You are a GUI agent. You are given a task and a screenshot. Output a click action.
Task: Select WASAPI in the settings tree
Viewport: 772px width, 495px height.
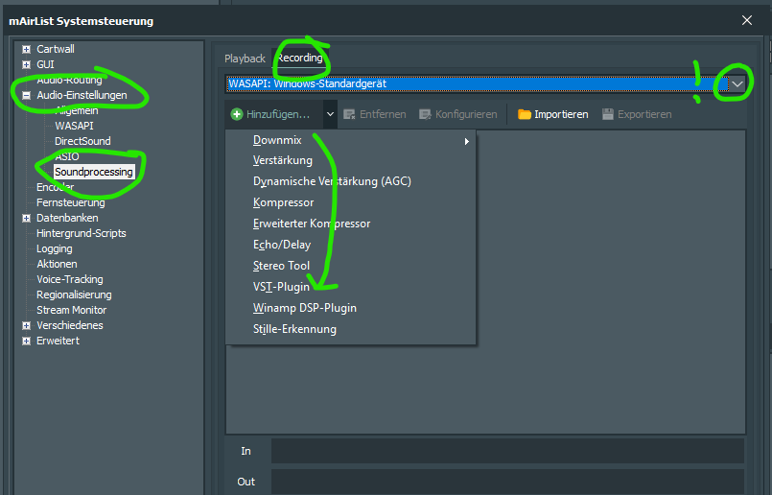click(x=74, y=126)
